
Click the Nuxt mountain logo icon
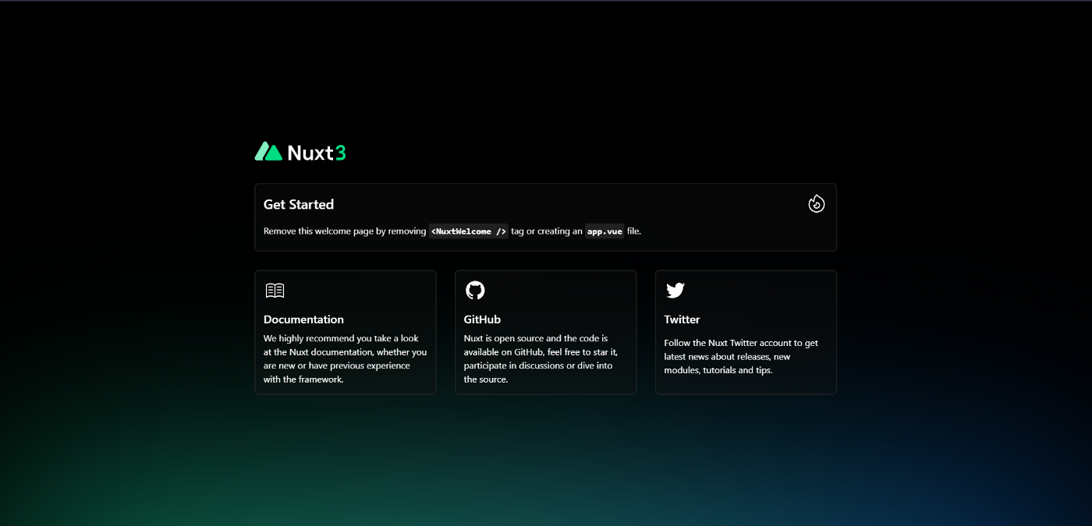(268, 150)
